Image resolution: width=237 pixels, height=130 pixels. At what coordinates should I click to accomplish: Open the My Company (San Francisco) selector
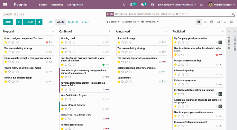click(x=177, y=5)
